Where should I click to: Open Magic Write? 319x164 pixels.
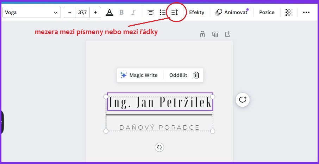point(139,75)
